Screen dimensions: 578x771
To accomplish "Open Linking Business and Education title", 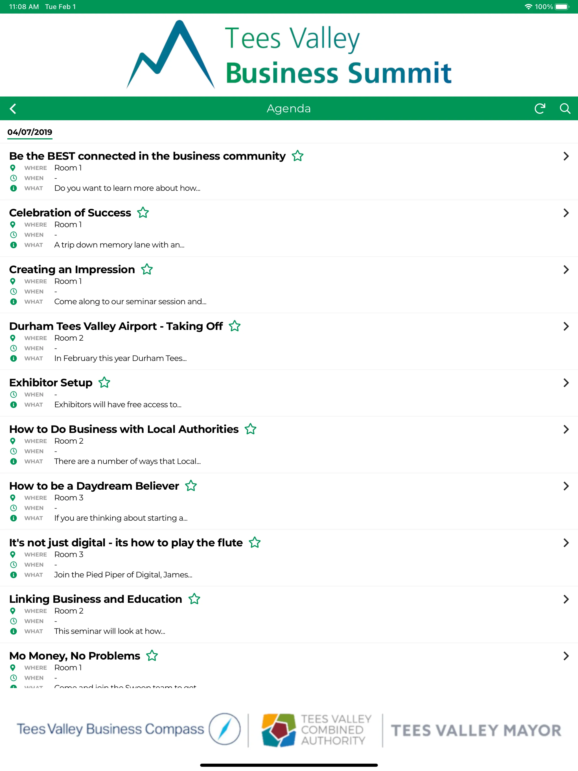I will pyautogui.click(x=95, y=599).
